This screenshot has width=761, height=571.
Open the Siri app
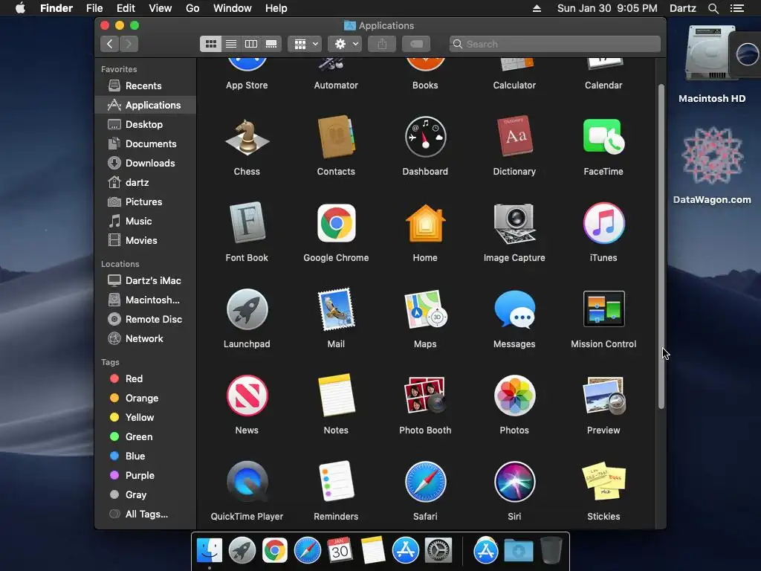click(x=514, y=482)
